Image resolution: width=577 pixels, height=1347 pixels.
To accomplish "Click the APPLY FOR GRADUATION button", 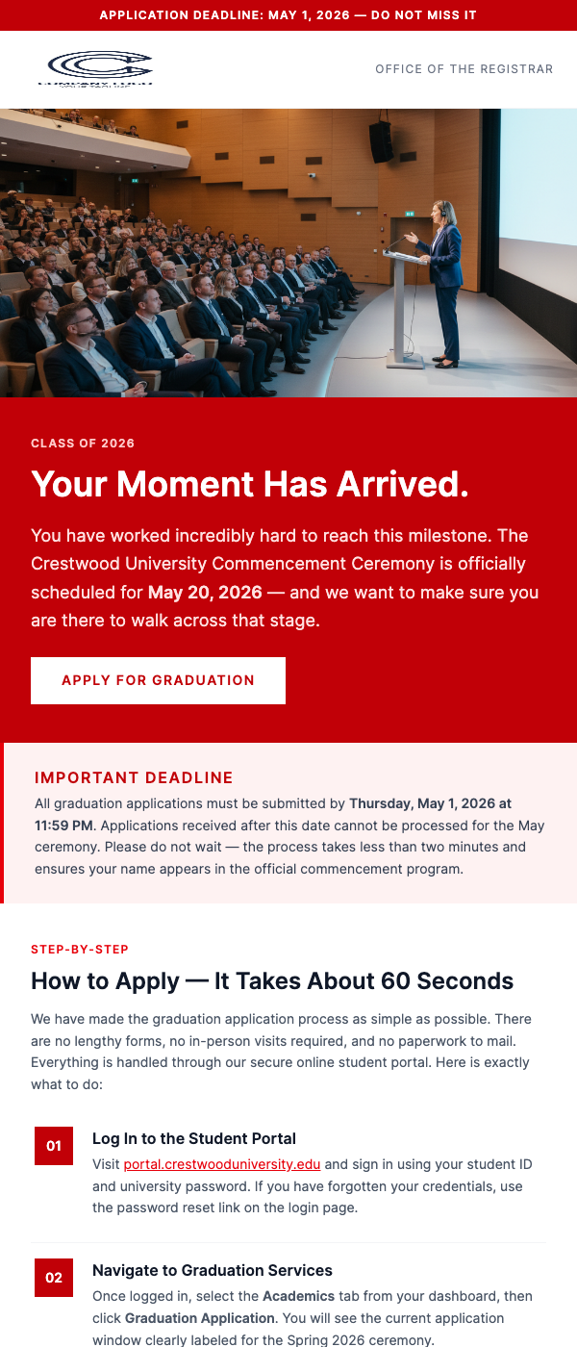I will [158, 680].
